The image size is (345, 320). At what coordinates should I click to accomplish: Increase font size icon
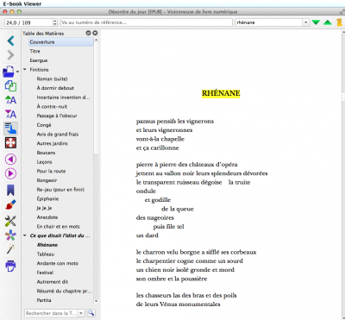[10, 100]
